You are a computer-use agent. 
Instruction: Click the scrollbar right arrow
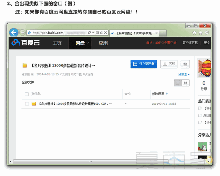209,161
